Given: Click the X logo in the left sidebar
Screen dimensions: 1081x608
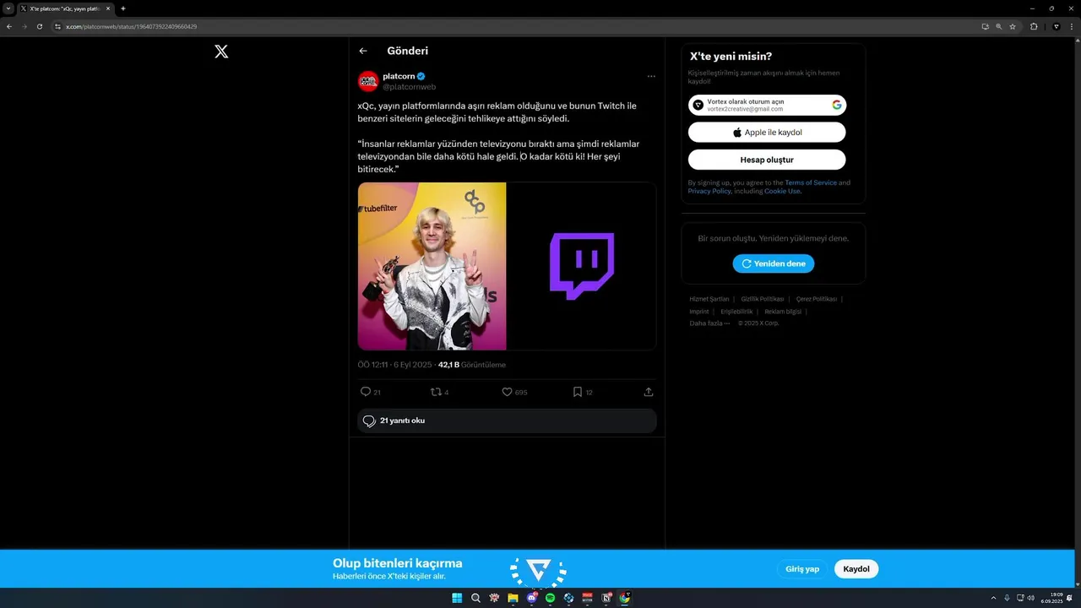Looking at the screenshot, I should pos(221,52).
